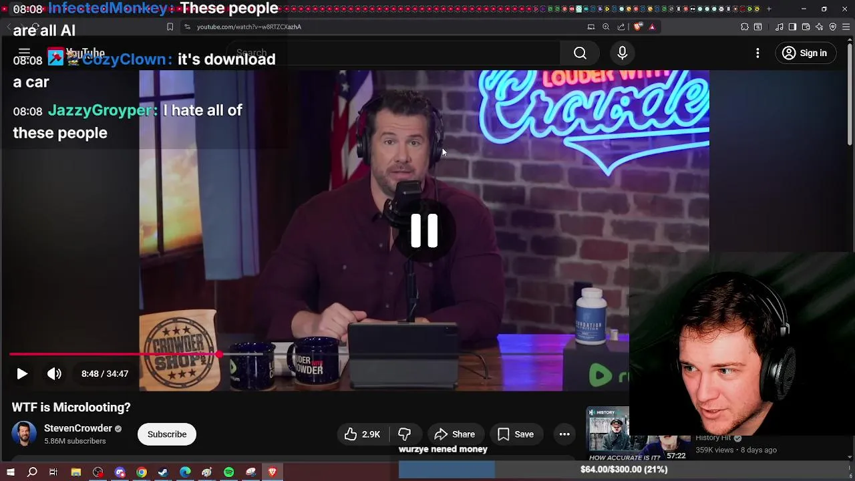Image resolution: width=855 pixels, height=481 pixels.
Task: Click the video title WTF is Microlooting?
Action: [x=71, y=408]
